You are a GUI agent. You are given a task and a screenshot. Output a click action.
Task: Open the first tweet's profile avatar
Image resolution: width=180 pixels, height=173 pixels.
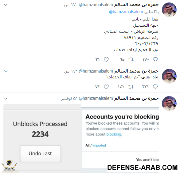[169, 10]
